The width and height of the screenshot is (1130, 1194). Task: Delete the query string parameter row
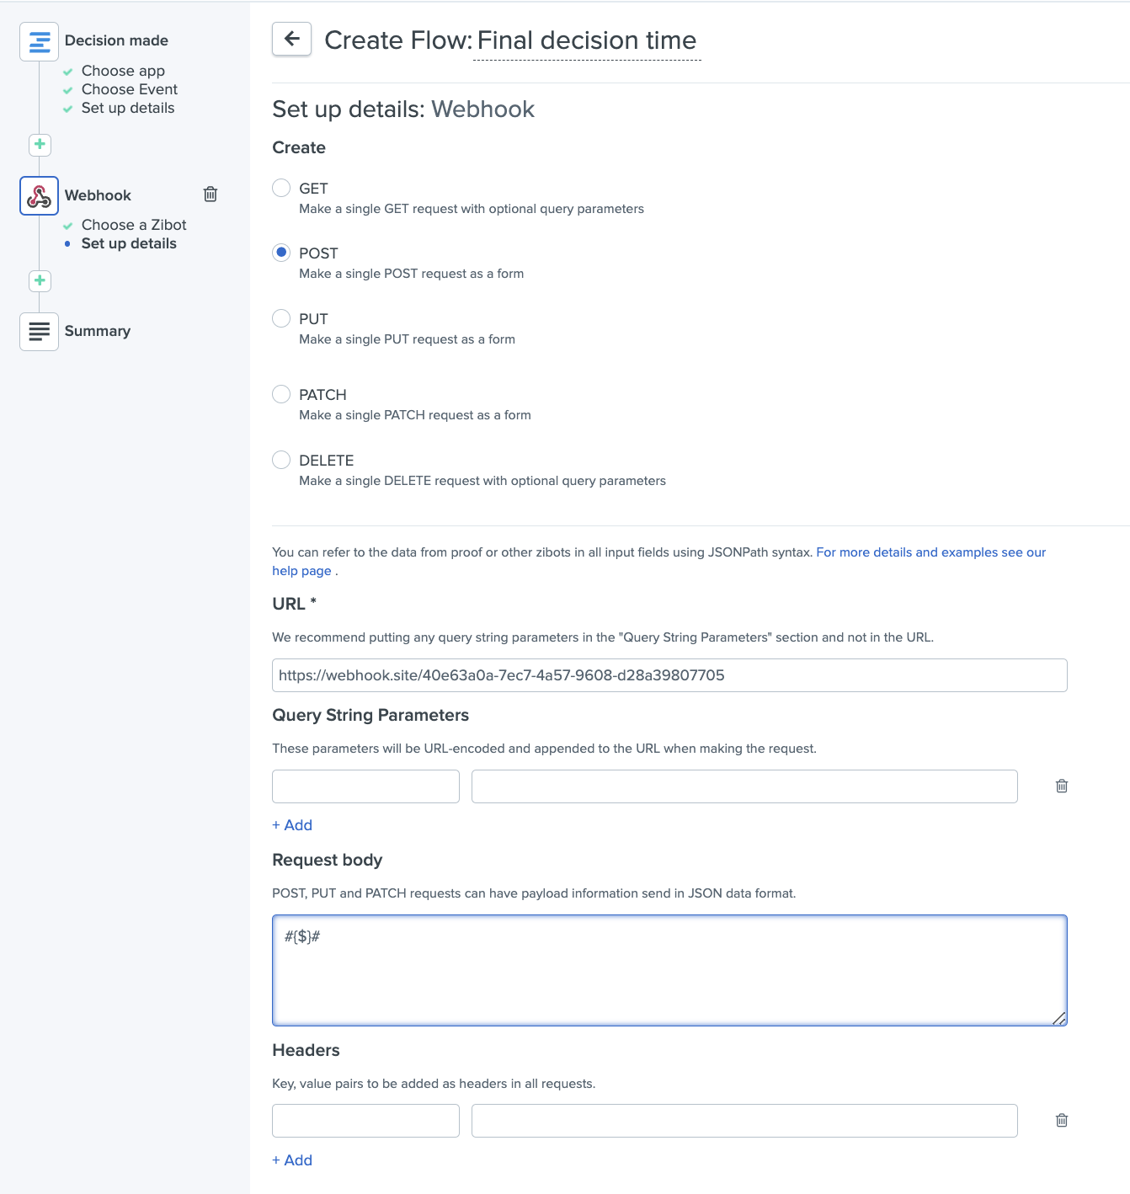click(x=1062, y=786)
